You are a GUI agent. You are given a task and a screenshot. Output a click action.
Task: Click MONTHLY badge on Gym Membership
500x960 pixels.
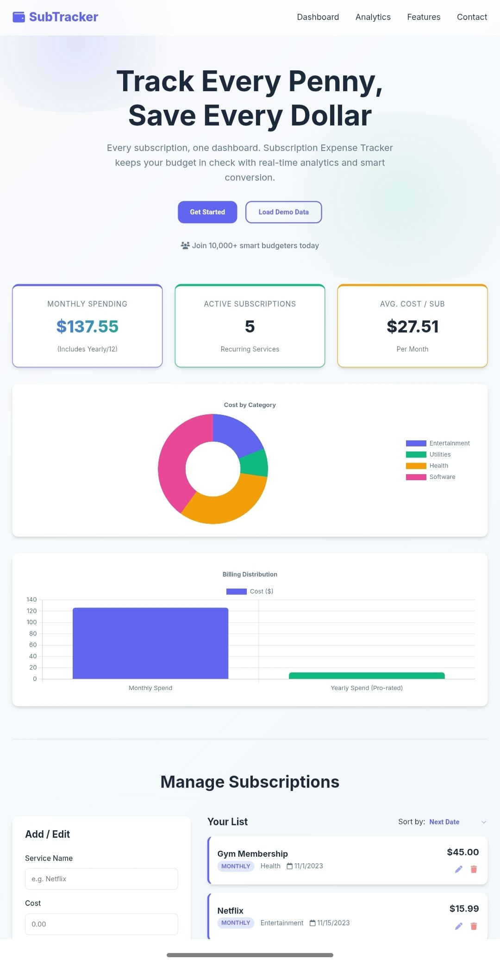(236, 866)
